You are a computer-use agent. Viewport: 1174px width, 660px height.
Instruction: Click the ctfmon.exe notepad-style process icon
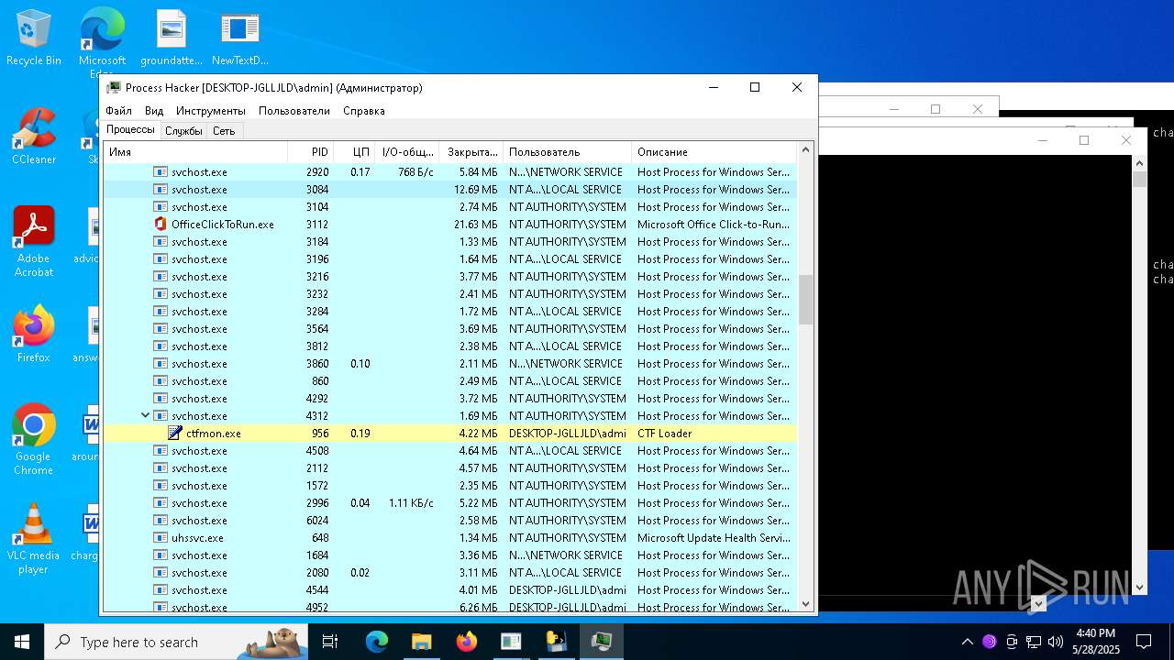(x=175, y=434)
